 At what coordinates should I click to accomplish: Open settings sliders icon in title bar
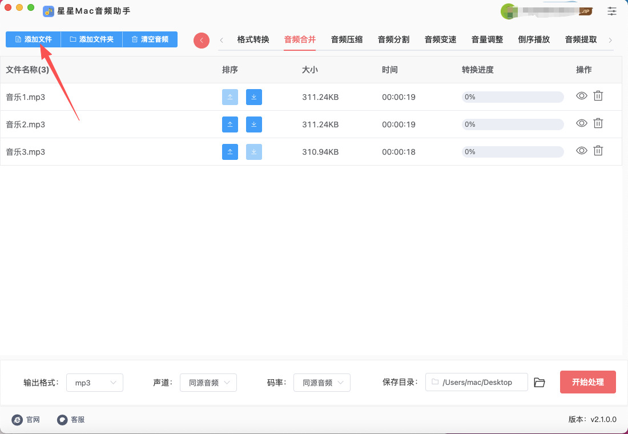click(x=612, y=11)
